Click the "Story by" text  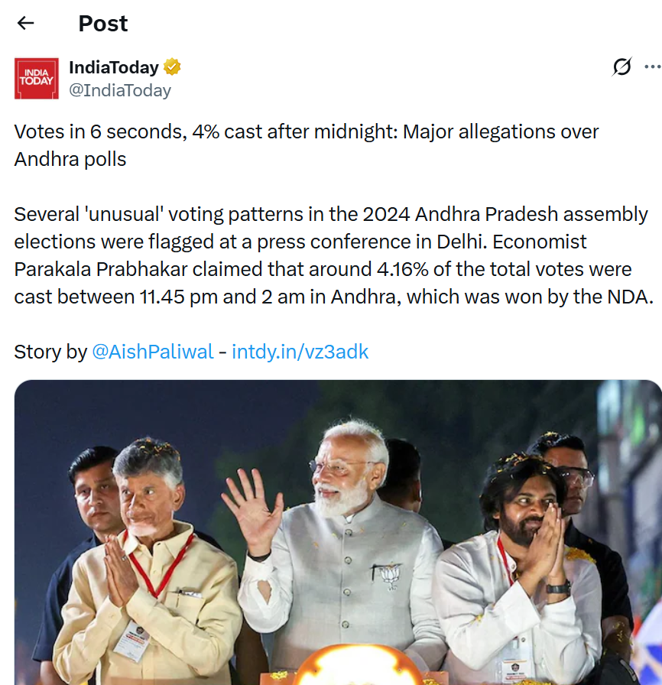tap(50, 352)
